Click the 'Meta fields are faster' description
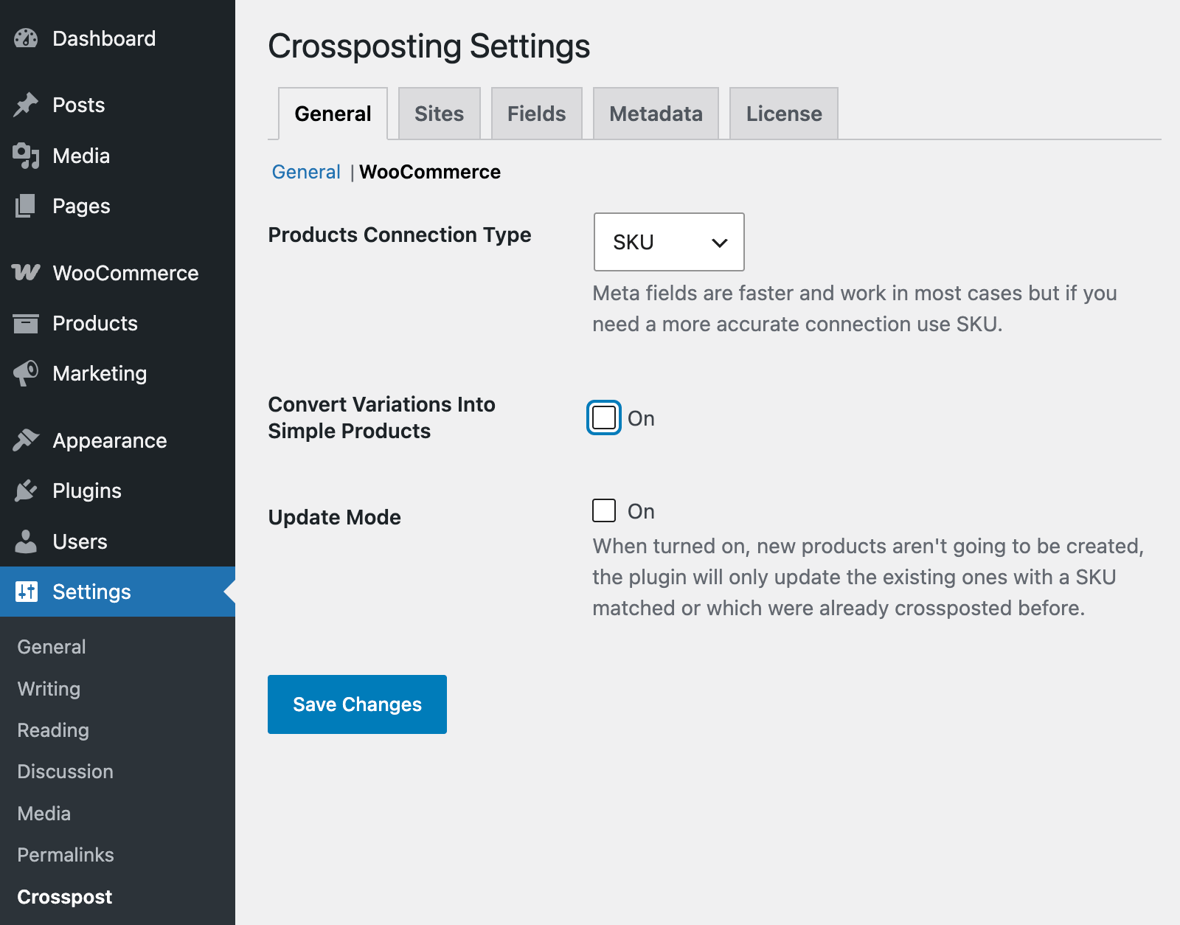This screenshot has width=1180, height=925. tap(855, 308)
